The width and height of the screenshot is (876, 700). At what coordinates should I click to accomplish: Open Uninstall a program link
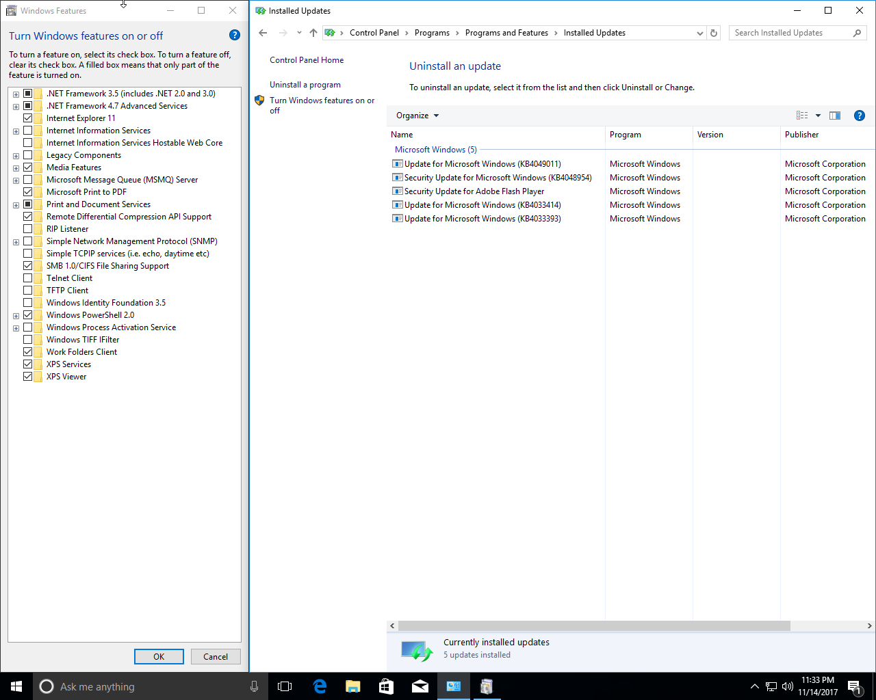coord(305,85)
